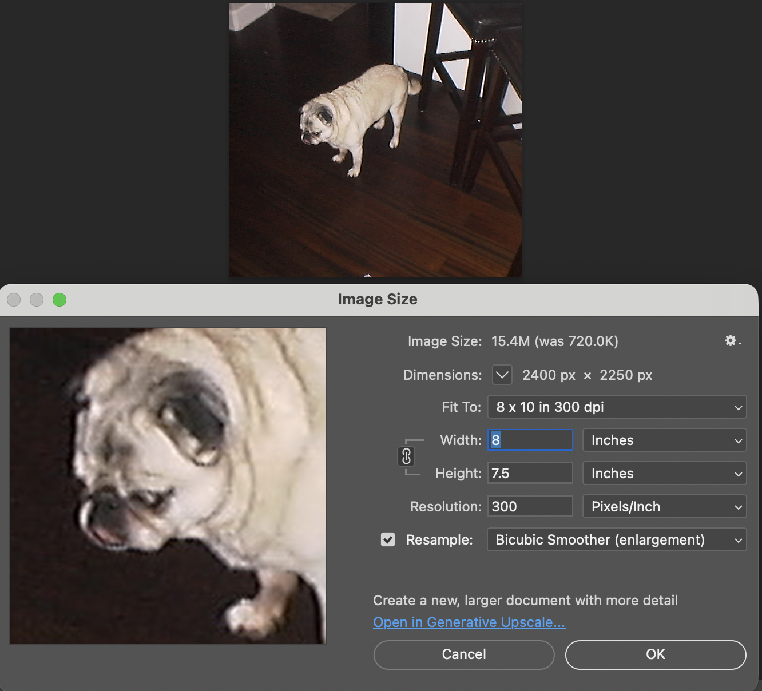Click the green zoom traffic light
This screenshot has height=691, width=762.
59,300
